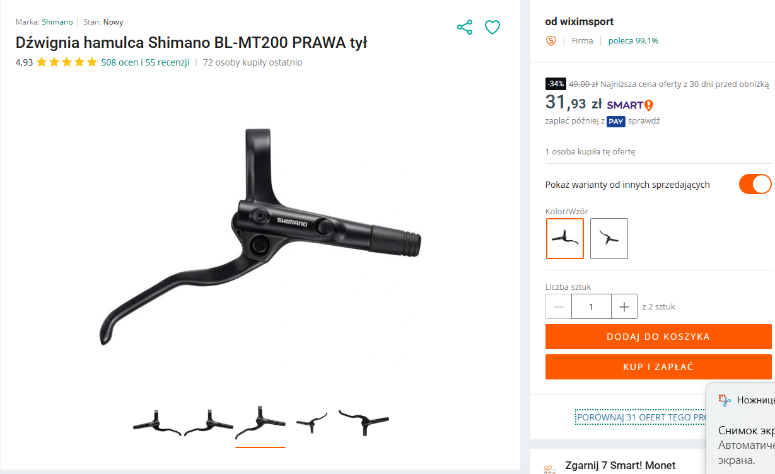Click the DODAJ DO KOSZYKA button
Image resolution: width=775 pixels, height=474 pixels.
(x=658, y=337)
